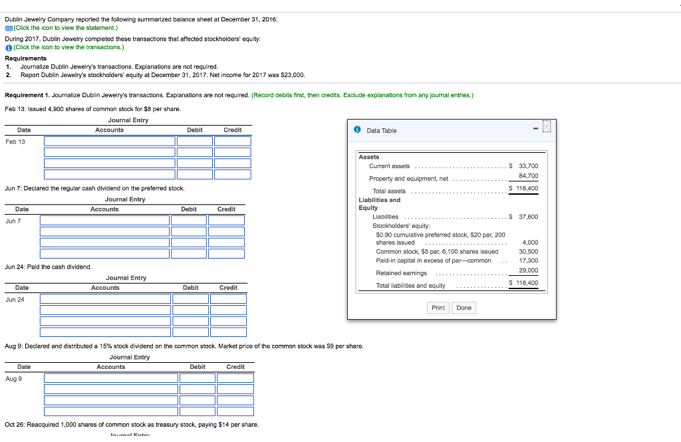Screen dimensions: 681x442
Task: Click the first Accounts field for Jun 7
Action: click(104, 220)
